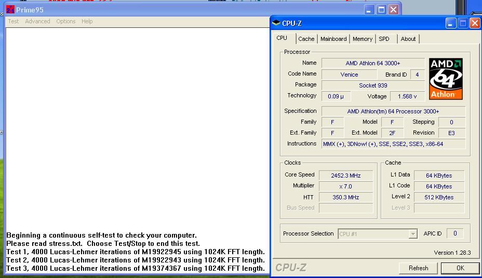Minimize the Prime95 window

(x=369, y=10)
